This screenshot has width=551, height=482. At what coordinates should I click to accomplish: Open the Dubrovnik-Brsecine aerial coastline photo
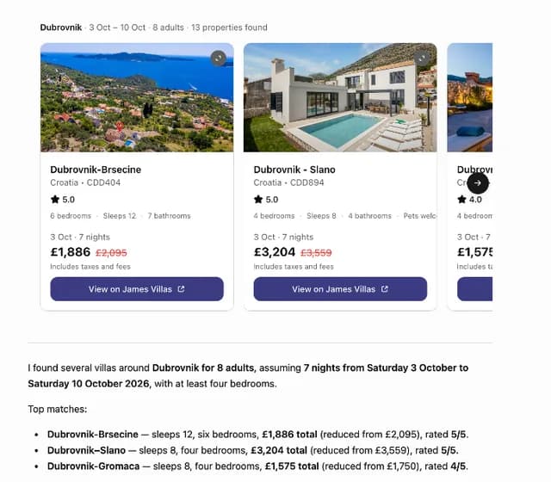[137, 97]
